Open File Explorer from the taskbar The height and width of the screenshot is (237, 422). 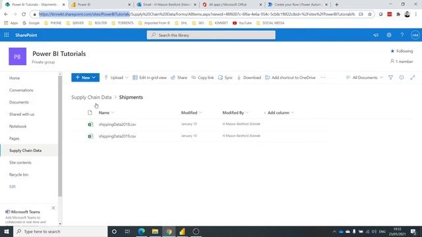(155, 231)
